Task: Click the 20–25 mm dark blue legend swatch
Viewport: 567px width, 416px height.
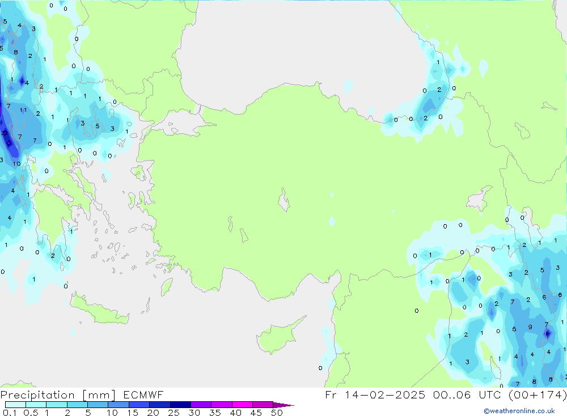Action: [159, 405]
